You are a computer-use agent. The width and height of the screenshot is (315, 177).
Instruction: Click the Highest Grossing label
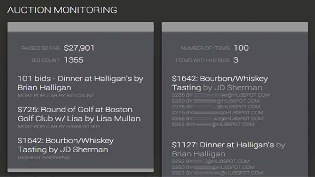(44, 158)
